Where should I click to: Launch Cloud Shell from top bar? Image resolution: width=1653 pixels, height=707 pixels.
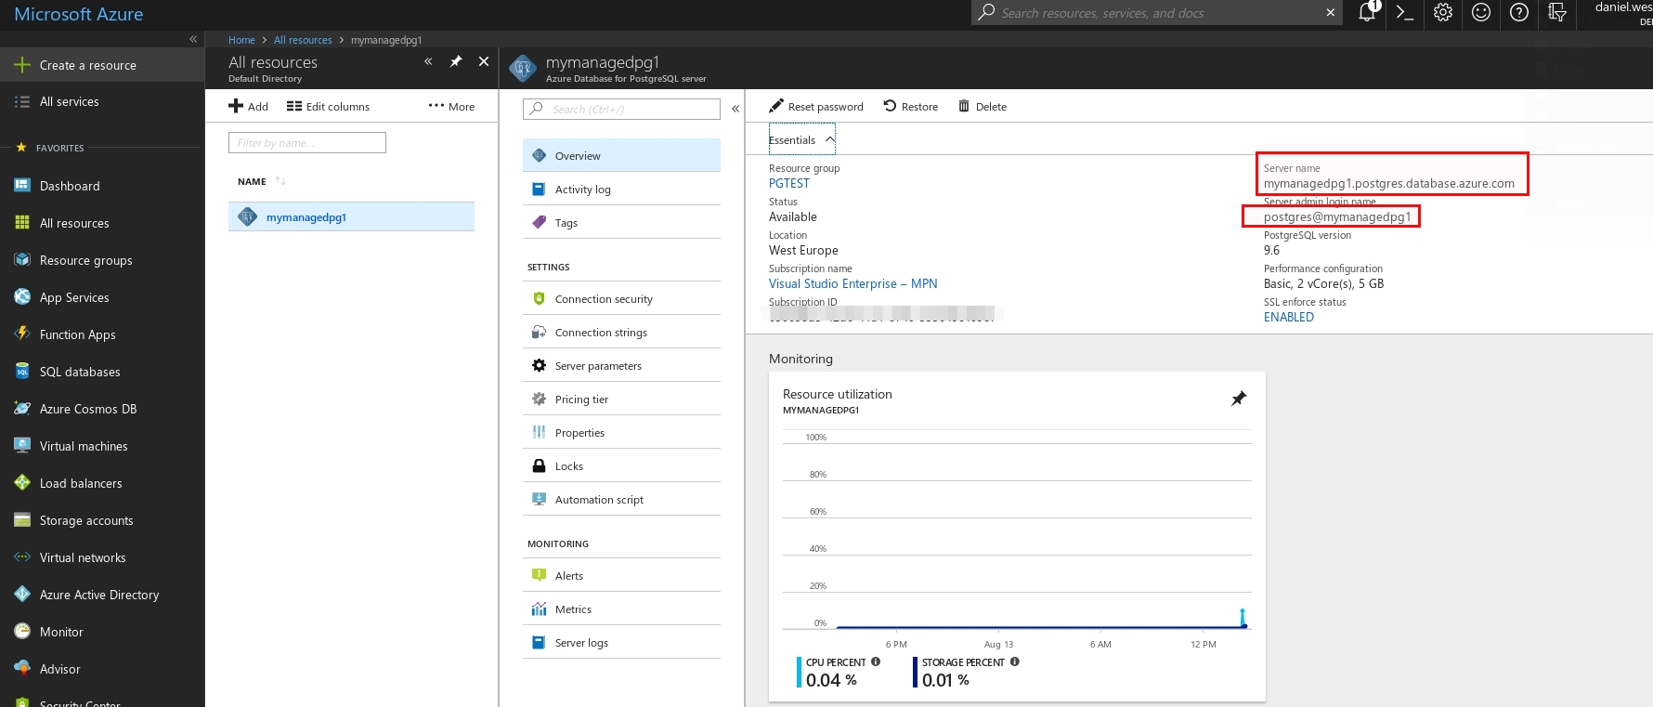[1405, 13]
